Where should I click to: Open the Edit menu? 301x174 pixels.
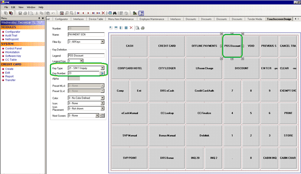pyautogui.click(x=13, y=7)
